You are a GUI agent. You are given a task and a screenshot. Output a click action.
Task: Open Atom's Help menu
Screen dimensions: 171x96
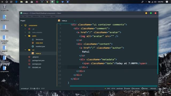54,16
